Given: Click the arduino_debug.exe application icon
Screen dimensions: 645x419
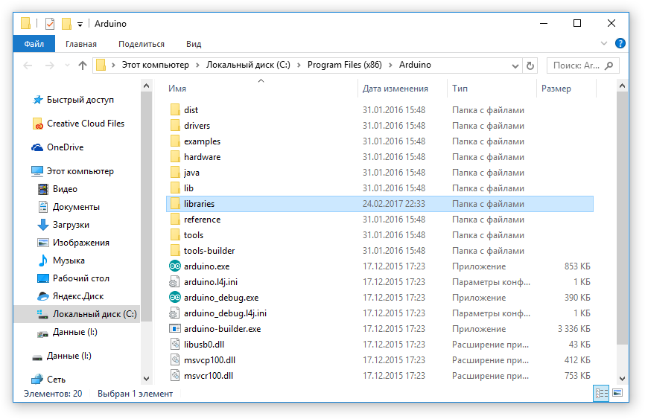Looking at the screenshot, I should click(x=175, y=297).
